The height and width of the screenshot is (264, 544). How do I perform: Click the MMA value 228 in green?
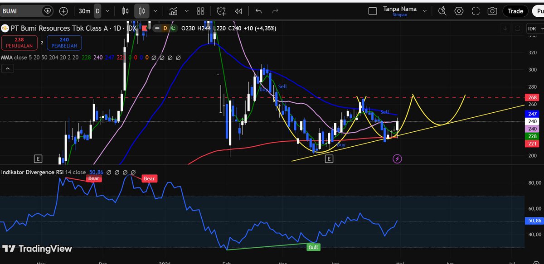point(86,58)
